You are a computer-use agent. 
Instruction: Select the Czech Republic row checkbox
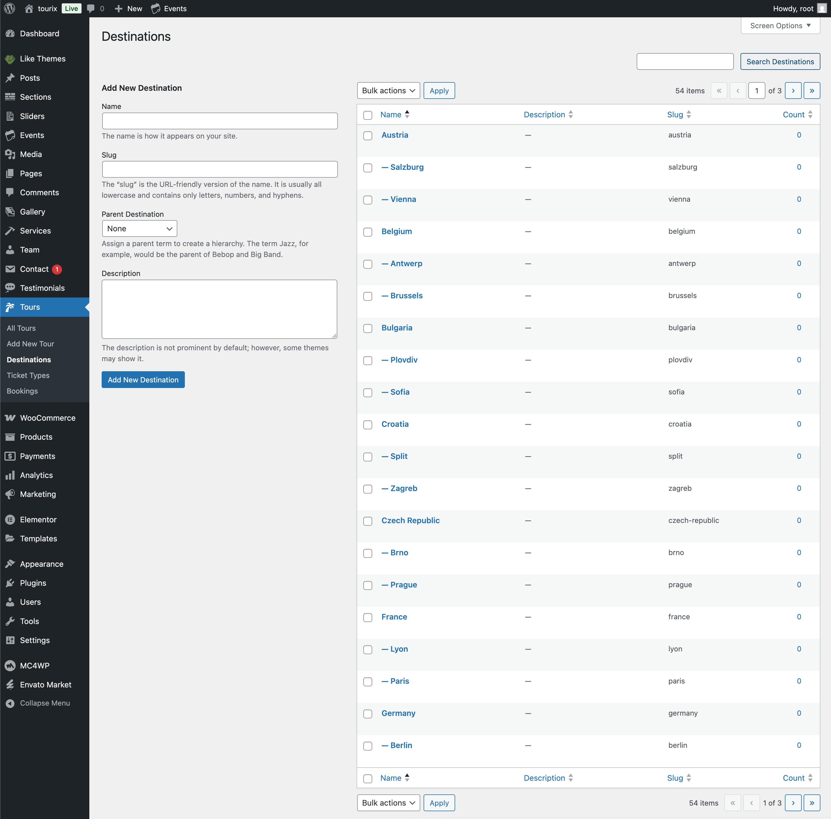367,521
